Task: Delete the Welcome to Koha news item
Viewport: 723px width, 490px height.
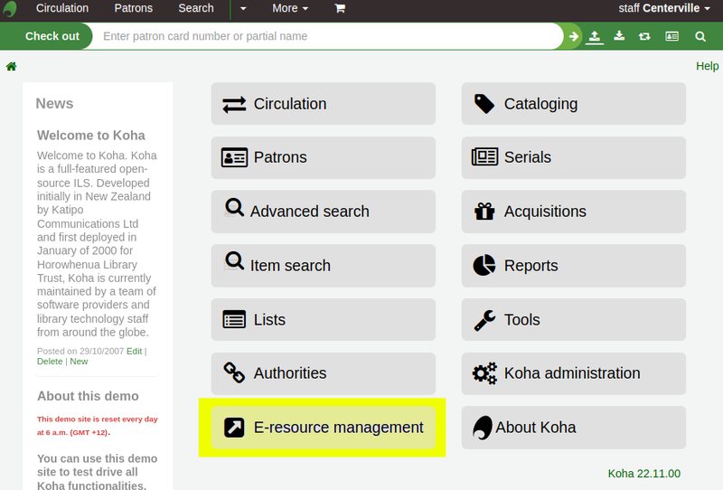Action: [x=50, y=362]
